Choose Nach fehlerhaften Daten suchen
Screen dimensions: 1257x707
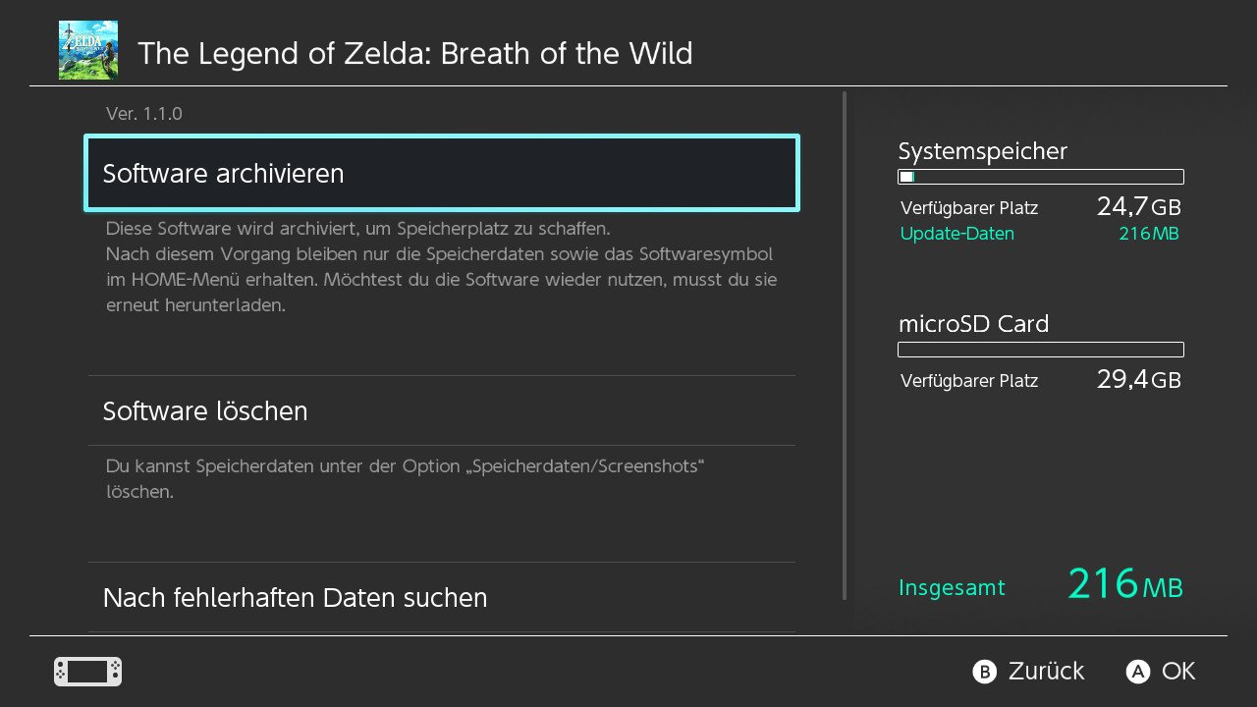pos(442,597)
